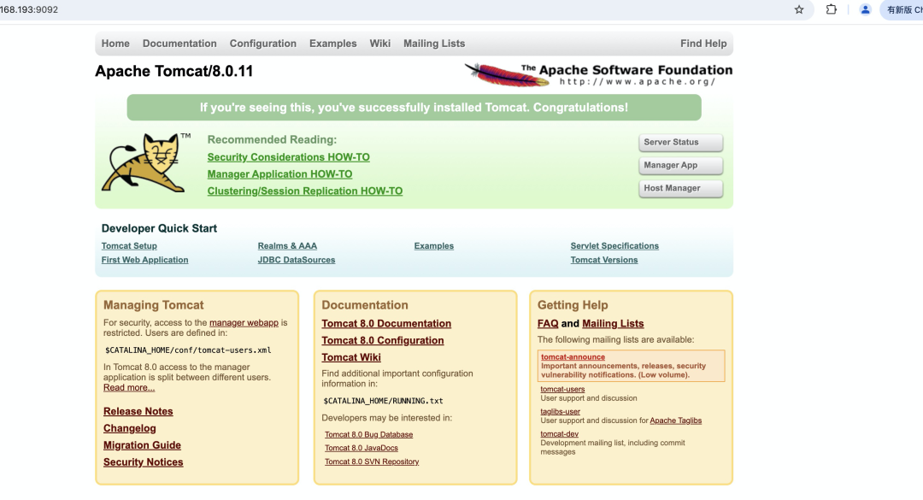Open Manager Application HOW-TO link
This screenshot has height=500, width=923.
click(x=279, y=174)
